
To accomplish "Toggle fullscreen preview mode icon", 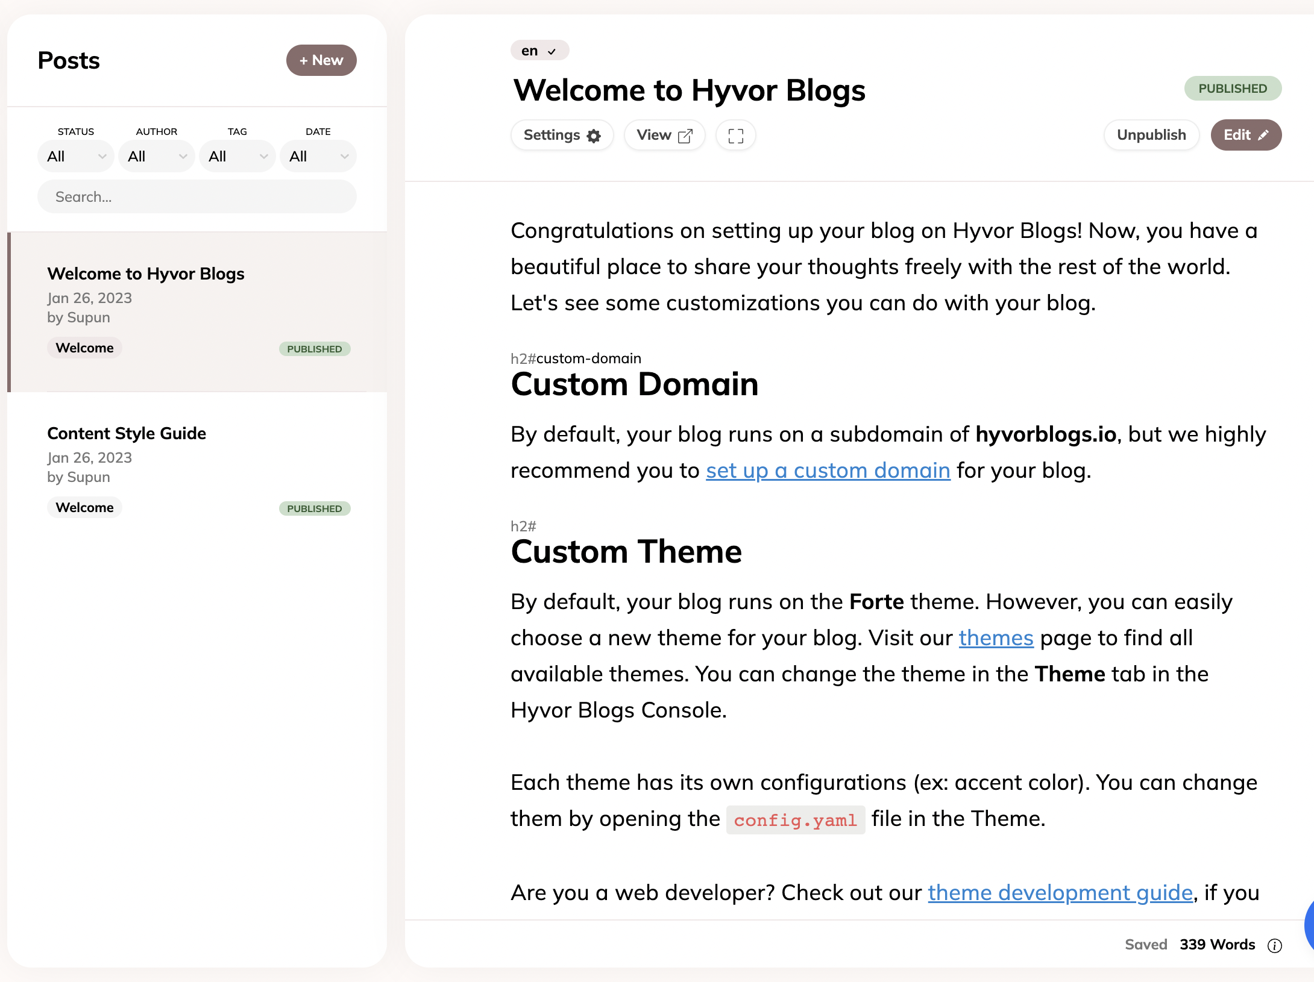I will (735, 136).
